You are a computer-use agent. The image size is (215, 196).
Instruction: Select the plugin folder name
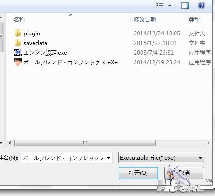(x=32, y=34)
